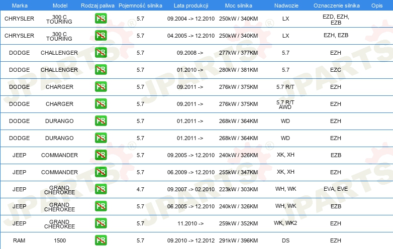Click the Oznaczenie silnika column header
The height and width of the screenshot is (249, 393).
tap(336, 5)
